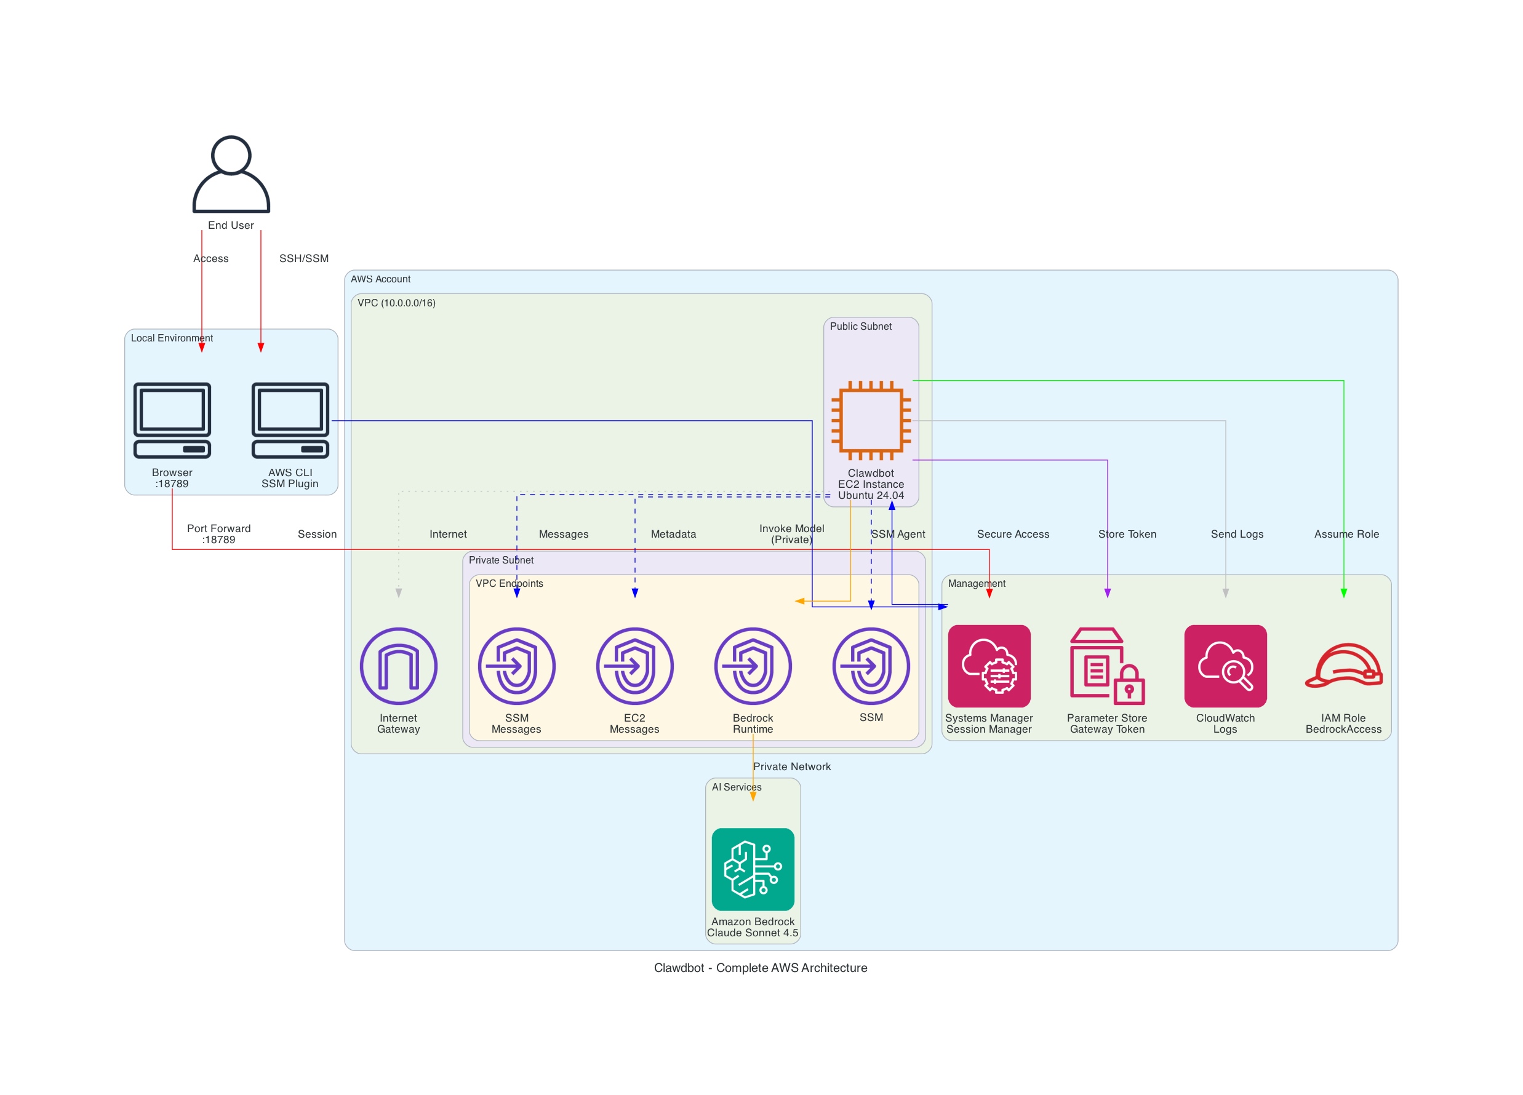Image resolution: width=1523 pixels, height=1095 pixels.
Task: Select the EC2 Messages endpoint icon
Action: 634,666
